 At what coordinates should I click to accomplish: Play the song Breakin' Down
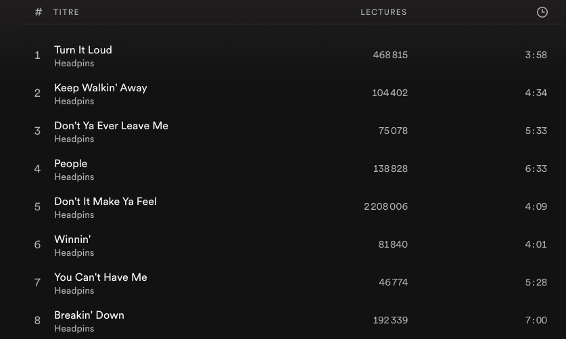(x=89, y=315)
